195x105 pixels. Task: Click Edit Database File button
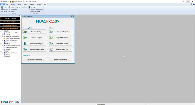coord(60,50)
